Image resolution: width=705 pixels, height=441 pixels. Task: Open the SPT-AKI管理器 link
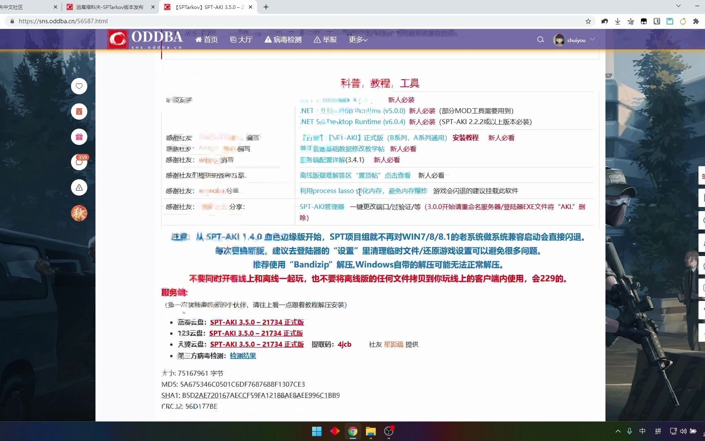tap(322, 207)
